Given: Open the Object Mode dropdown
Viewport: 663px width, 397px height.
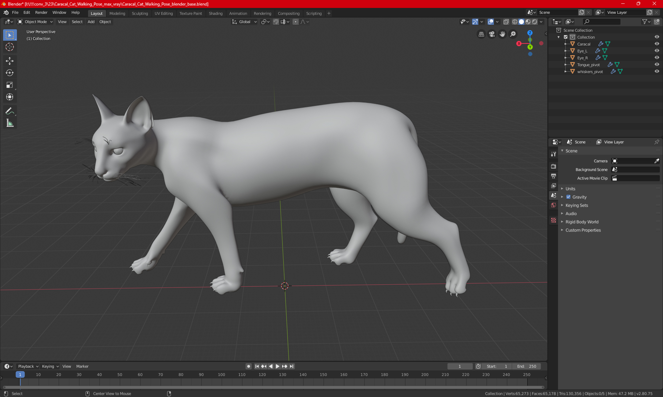Looking at the screenshot, I should coord(35,22).
